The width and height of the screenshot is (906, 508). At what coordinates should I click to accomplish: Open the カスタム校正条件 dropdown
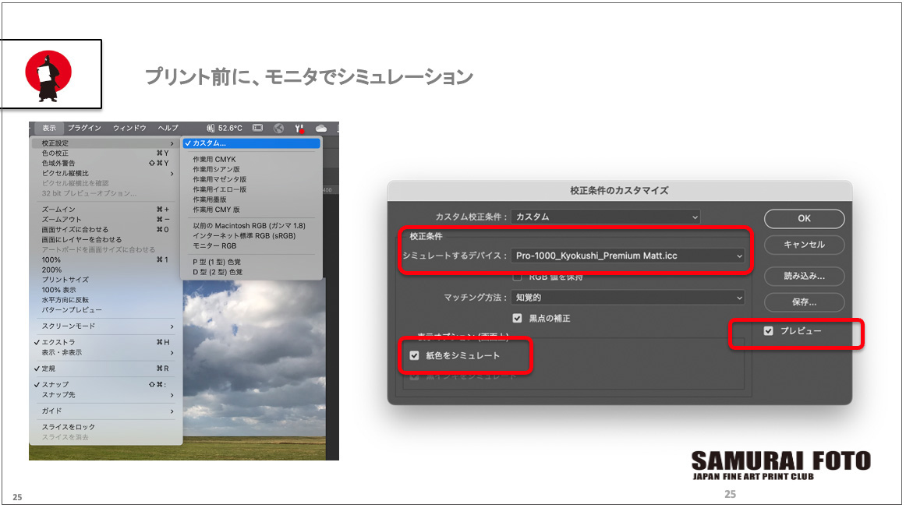click(606, 217)
